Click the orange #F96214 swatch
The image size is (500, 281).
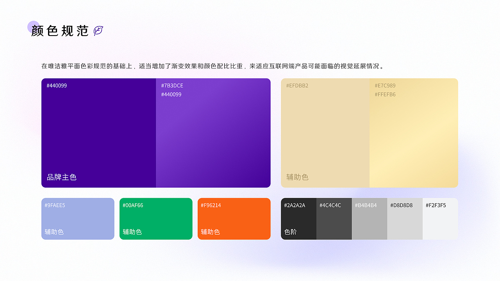pyautogui.click(x=234, y=219)
